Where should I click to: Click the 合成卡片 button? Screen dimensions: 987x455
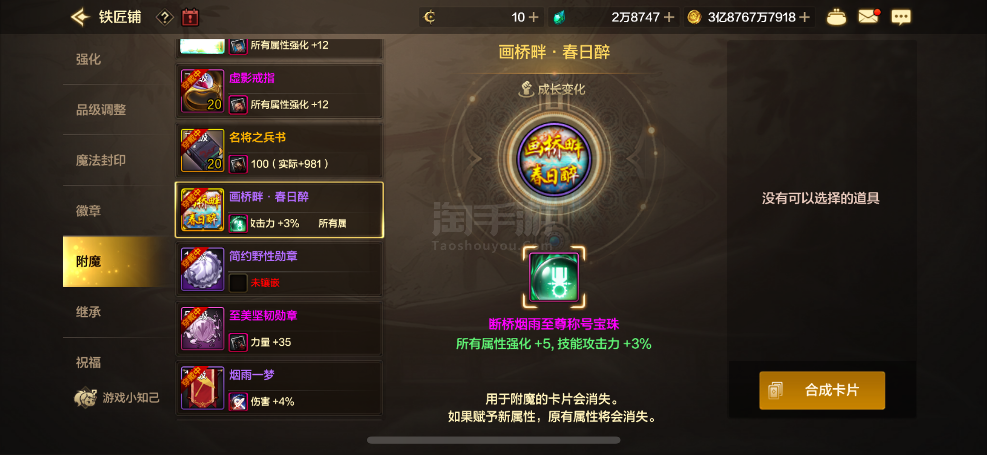[x=822, y=390]
